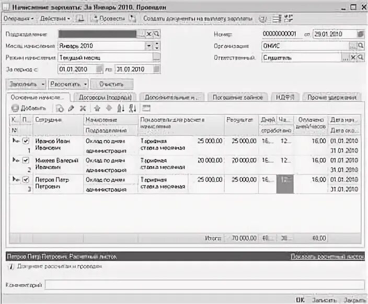The height and width of the screenshot is (304, 368).
Task: Switch to Прочие удержания tab
Action: [x=332, y=97]
